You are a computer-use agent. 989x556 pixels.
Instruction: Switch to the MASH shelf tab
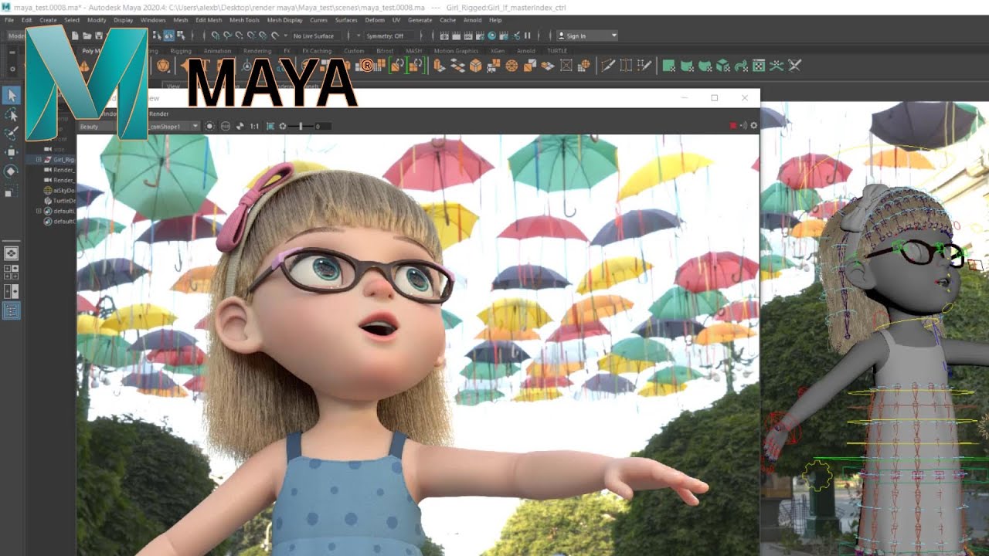(x=414, y=51)
